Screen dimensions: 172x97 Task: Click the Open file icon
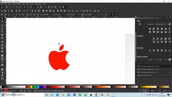(x=5, y=11)
